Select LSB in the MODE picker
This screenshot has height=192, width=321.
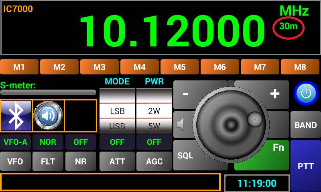(117, 111)
